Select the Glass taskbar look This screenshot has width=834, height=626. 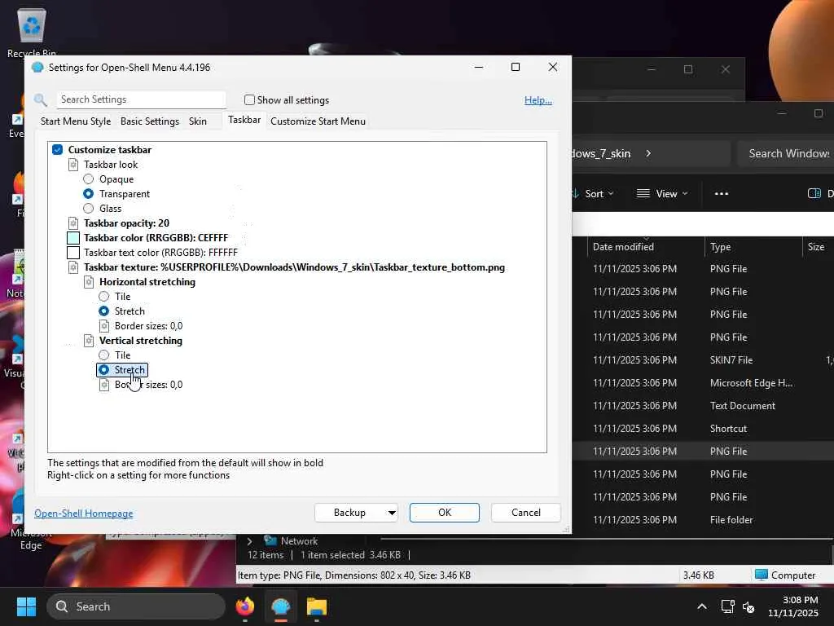pos(88,208)
